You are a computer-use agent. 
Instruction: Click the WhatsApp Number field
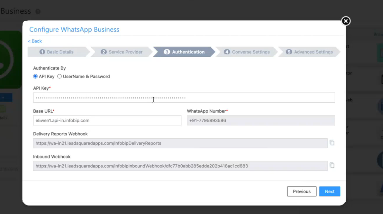pyautogui.click(x=261, y=120)
